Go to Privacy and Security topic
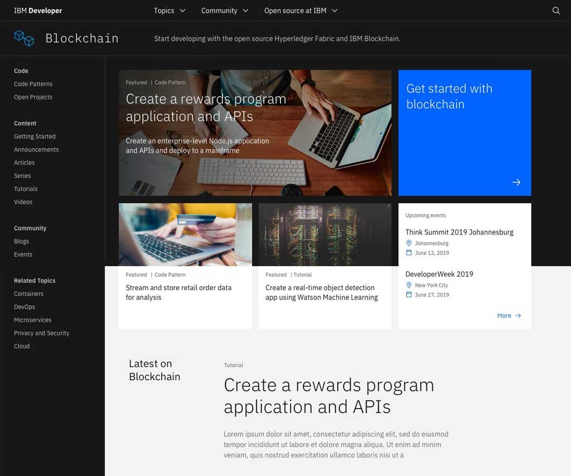 point(41,333)
